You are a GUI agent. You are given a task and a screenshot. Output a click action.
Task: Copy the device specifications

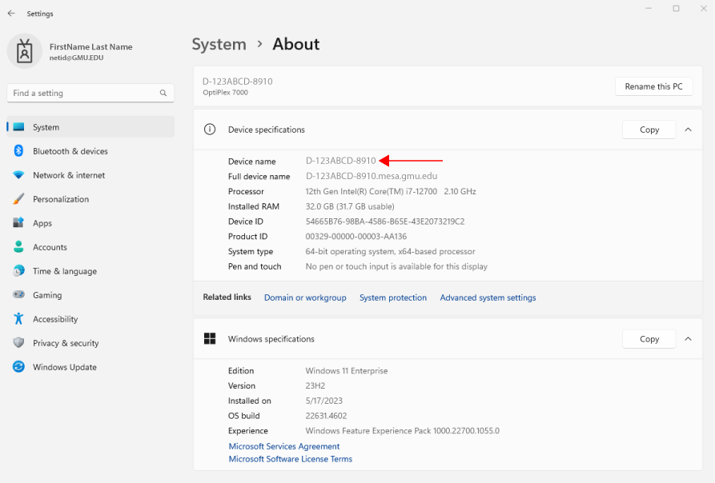649,130
